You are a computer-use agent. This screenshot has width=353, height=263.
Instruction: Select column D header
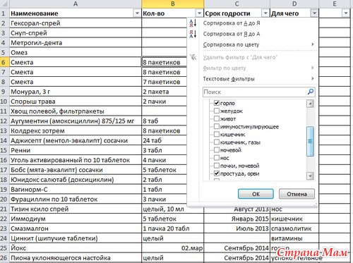pyautogui.click(x=294, y=4)
